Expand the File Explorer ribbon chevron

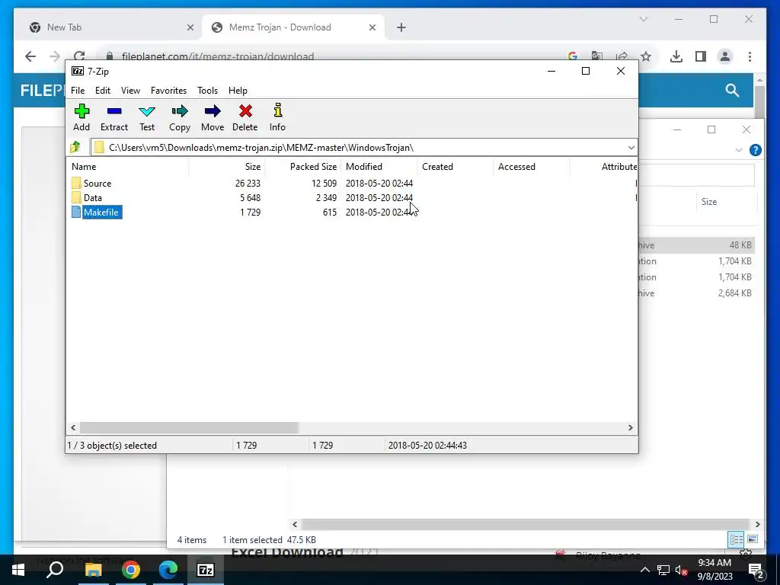[x=739, y=150]
